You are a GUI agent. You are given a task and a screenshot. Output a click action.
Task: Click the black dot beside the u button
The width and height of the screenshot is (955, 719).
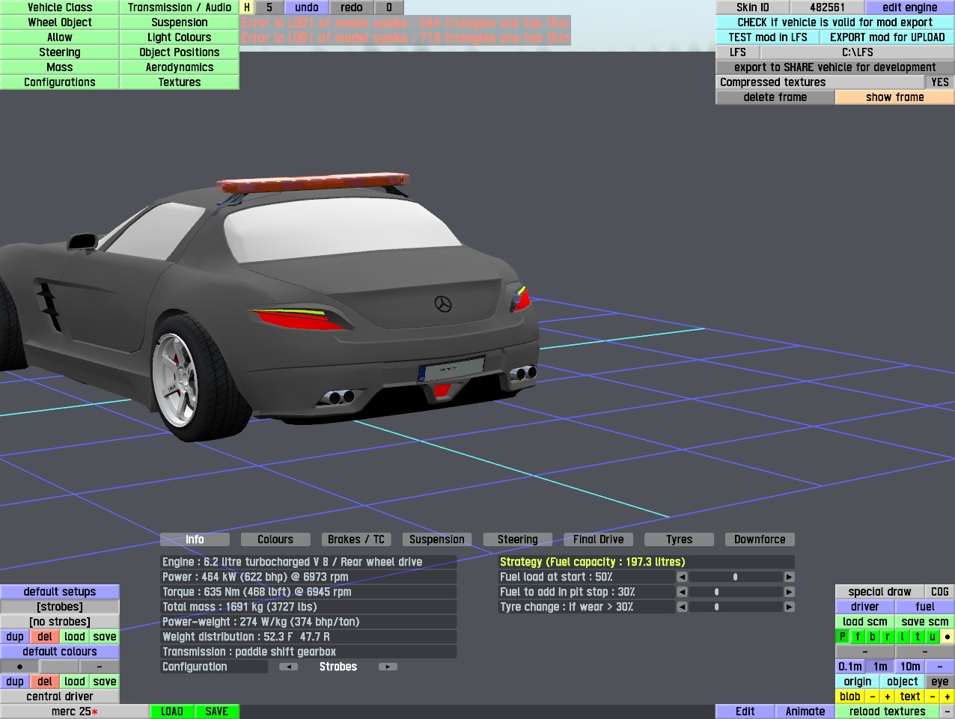coord(948,637)
